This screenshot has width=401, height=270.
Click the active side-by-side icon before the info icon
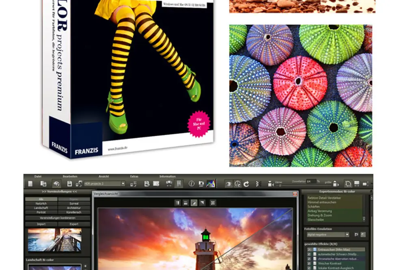pos(179,184)
